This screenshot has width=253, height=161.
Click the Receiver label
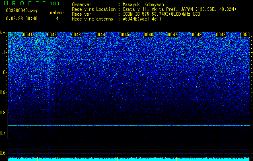pos(82,14)
